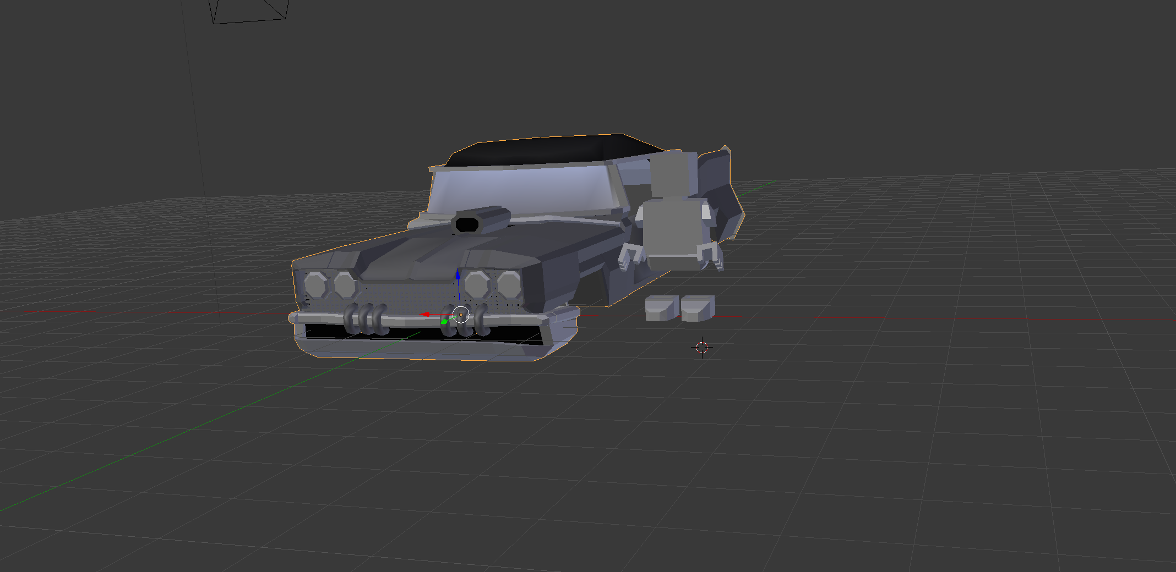
Task: Click the character's foot farthest from car
Action: tap(698, 307)
